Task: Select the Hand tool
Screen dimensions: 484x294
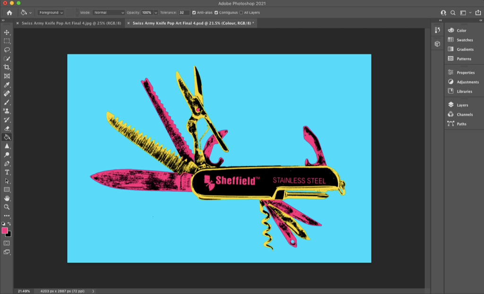Action: coord(7,198)
